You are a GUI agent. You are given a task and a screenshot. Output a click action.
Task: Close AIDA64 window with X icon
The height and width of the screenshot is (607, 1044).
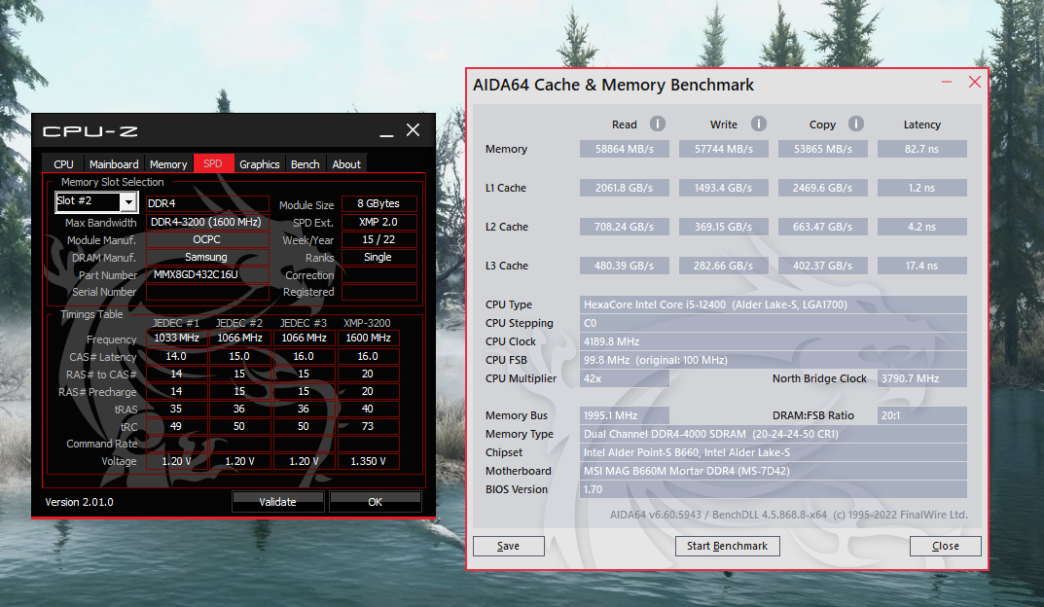point(975,82)
